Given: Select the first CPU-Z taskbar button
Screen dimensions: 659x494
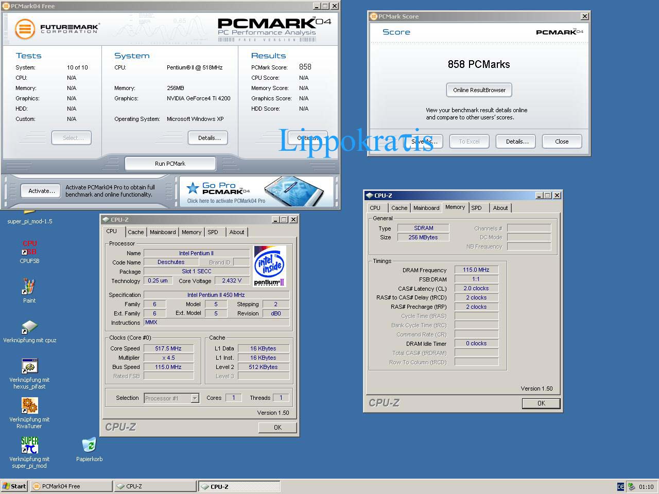Looking at the screenshot, I should (x=155, y=486).
